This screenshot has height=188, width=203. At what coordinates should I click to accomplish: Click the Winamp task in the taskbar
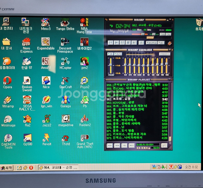click(58, 168)
